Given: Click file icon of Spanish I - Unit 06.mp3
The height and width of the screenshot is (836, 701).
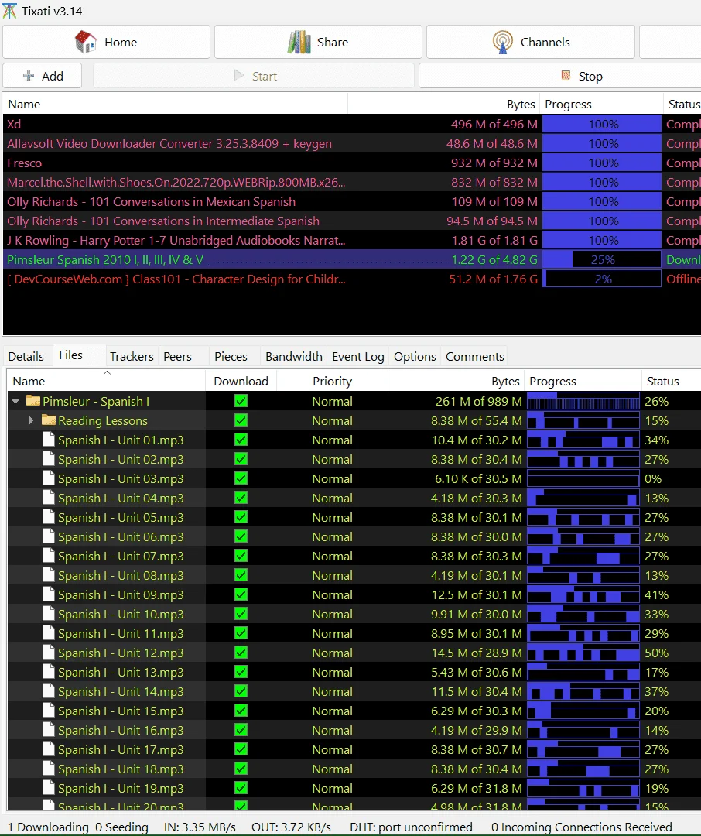Looking at the screenshot, I should point(49,536).
